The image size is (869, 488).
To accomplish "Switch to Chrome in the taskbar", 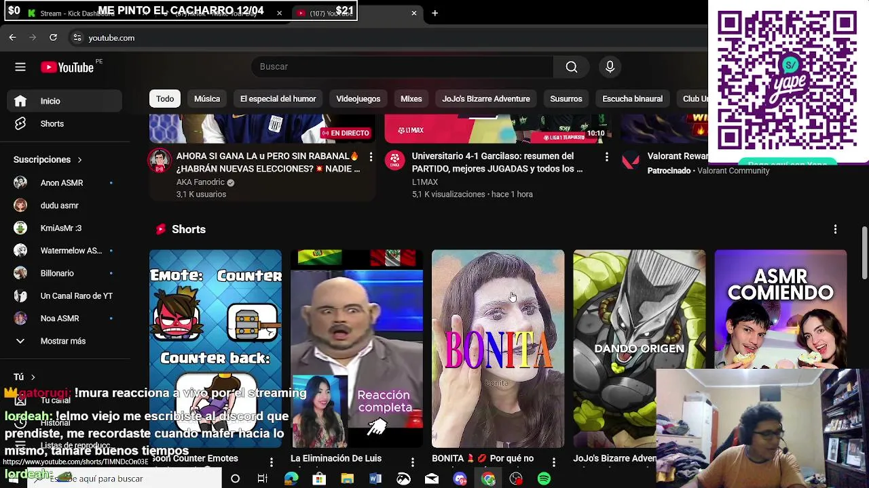I will coord(488,479).
